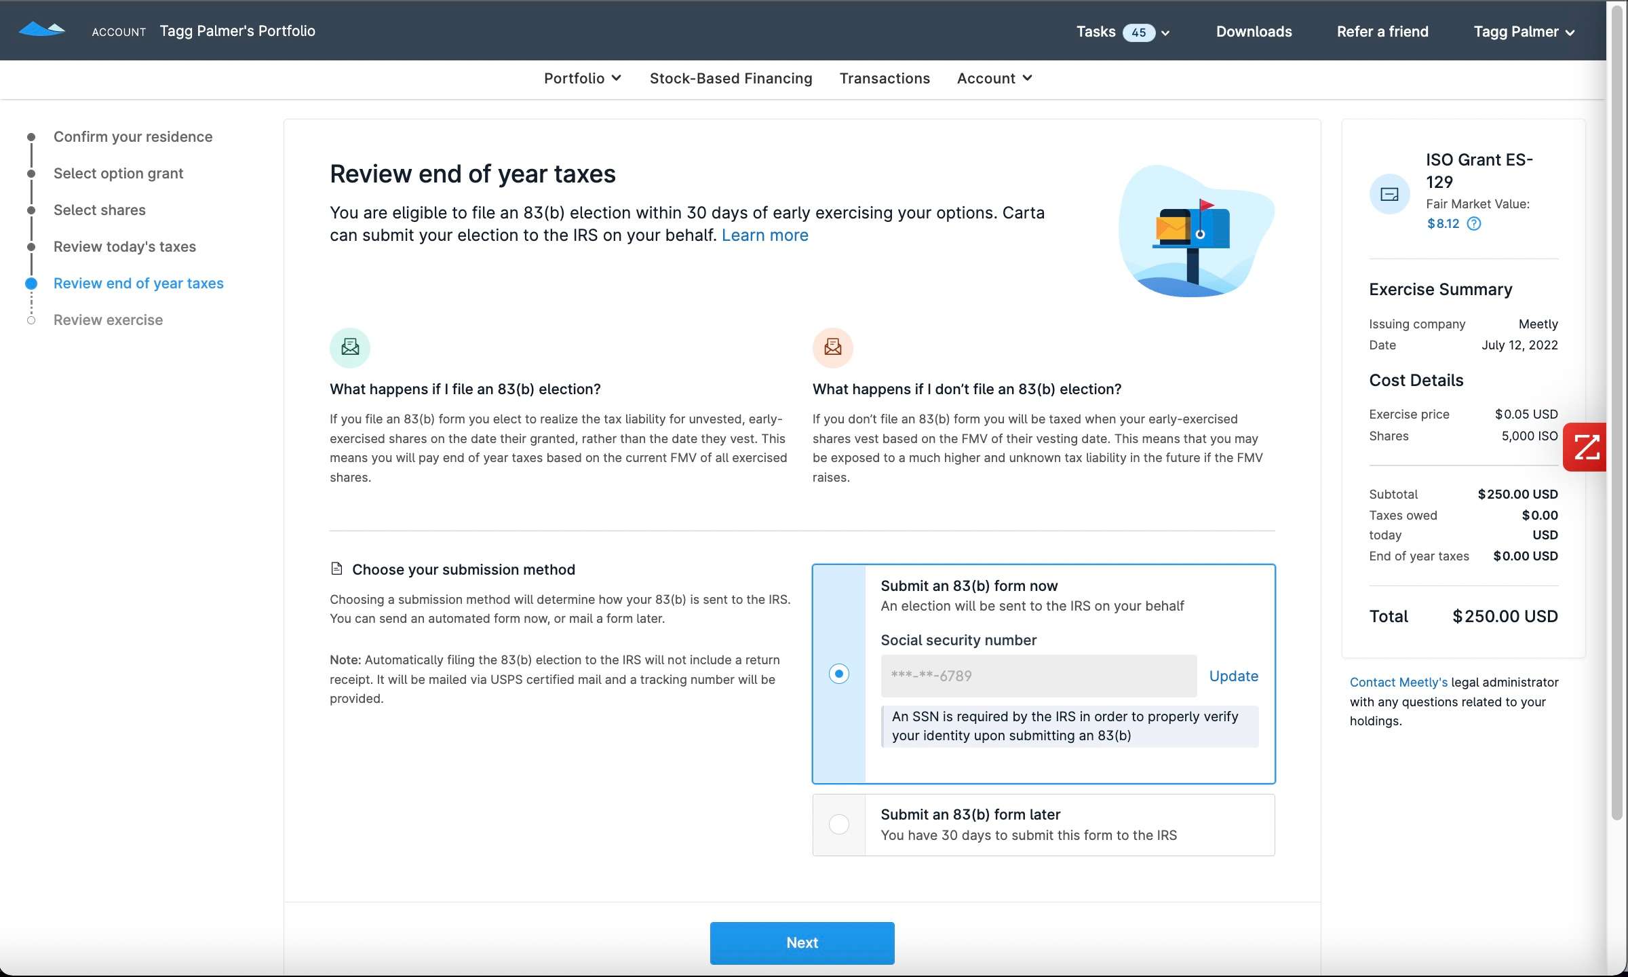Click the Downloads icon in top navigation

pos(1255,31)
